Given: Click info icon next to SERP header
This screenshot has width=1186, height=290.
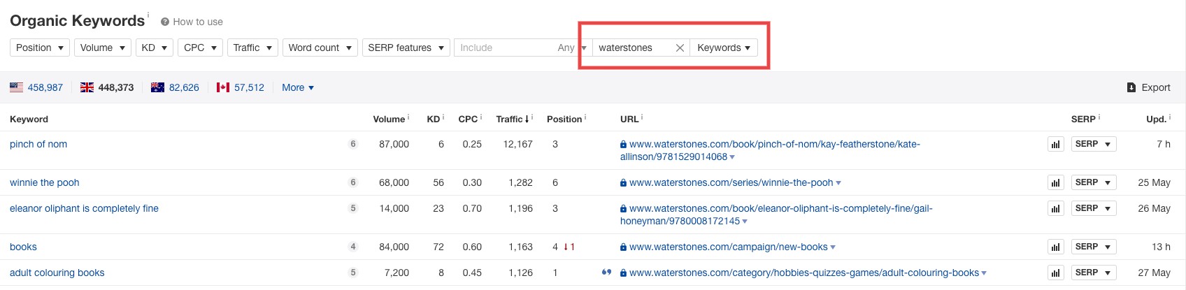Looking at the screenshot, I should (x=1099, y=117).
